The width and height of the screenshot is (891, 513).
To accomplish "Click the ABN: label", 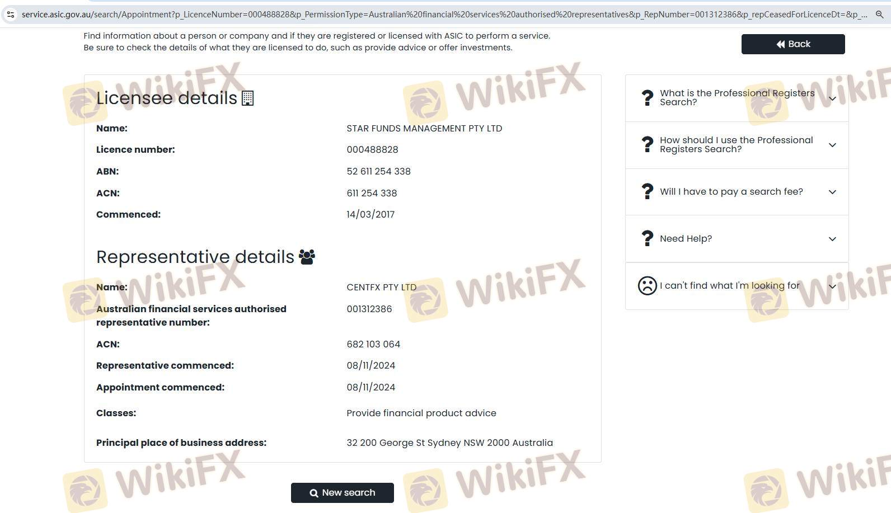I will 107,172.
